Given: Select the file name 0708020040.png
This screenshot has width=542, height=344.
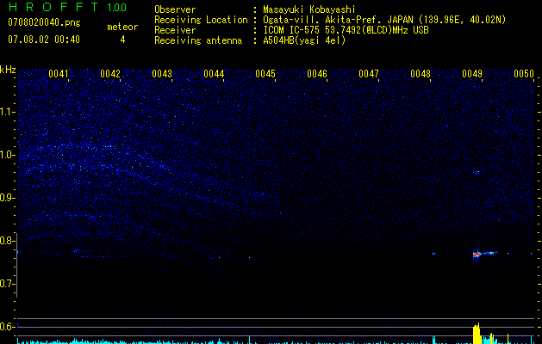Looking at the screenshot, I should coord(44,23).
